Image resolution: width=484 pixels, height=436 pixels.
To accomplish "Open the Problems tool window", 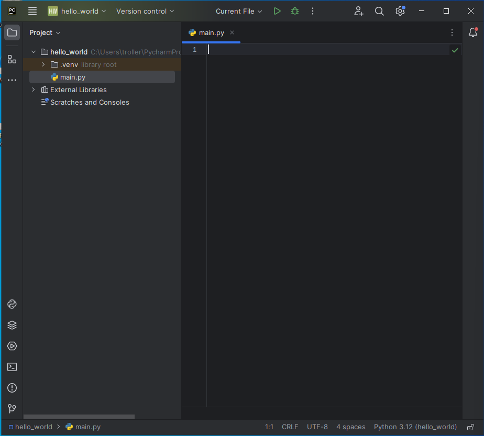I will pyautogui.click(x=12, y=388).
